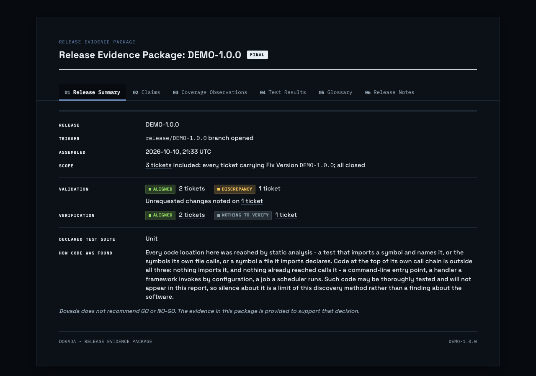This screenshot has height=376, width=536.
Task: Click the Aligned badge in Validation row
Action: click(x=160, y=189)
